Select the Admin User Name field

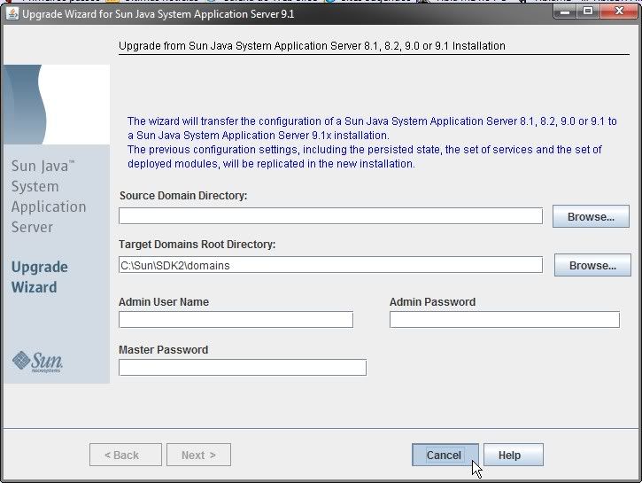point(236,320)
